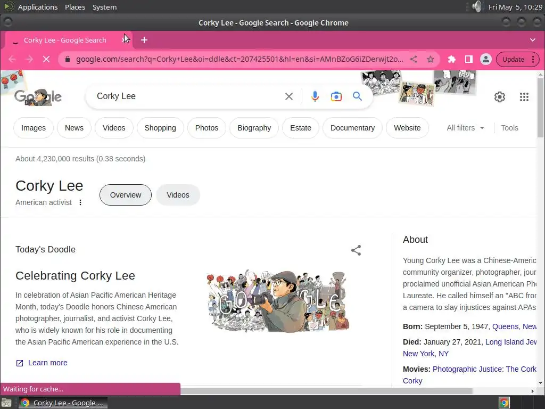Select the Documentary filter chip
Screen dimensions: 545x409
(x=352, y=128)
